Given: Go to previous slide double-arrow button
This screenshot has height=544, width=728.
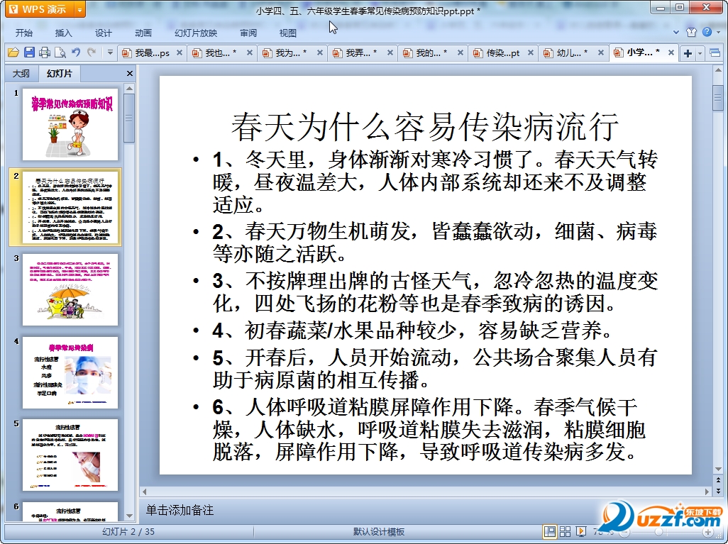Looking at the screenshot, I should (718, 480).
